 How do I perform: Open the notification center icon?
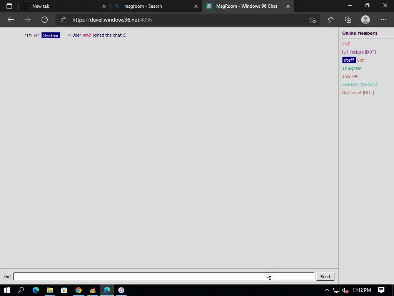[x=381, y=290]
